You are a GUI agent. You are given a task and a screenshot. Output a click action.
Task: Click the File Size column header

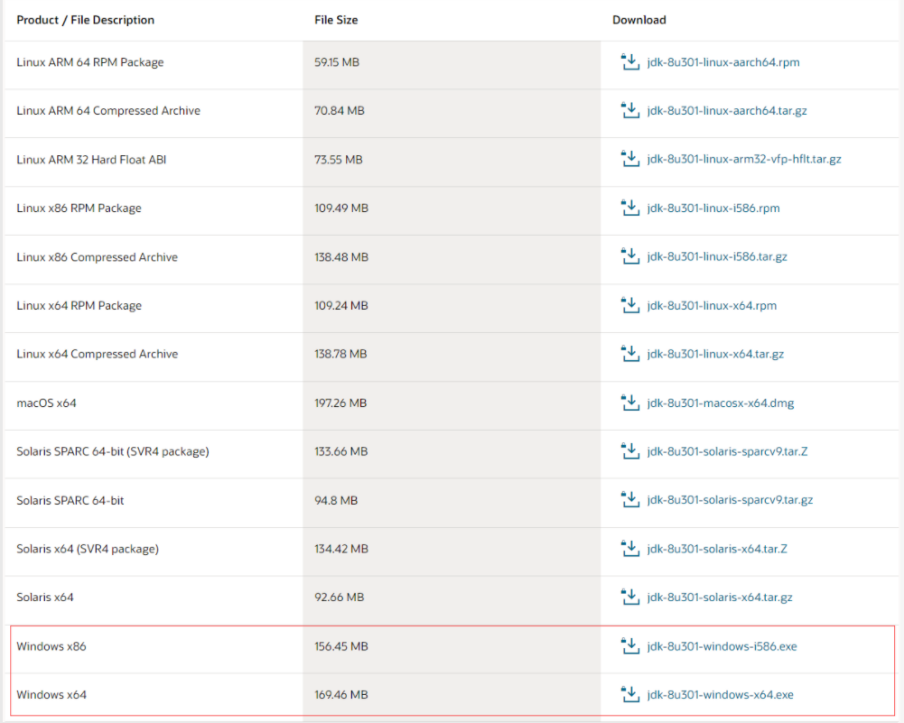(336, 20)
